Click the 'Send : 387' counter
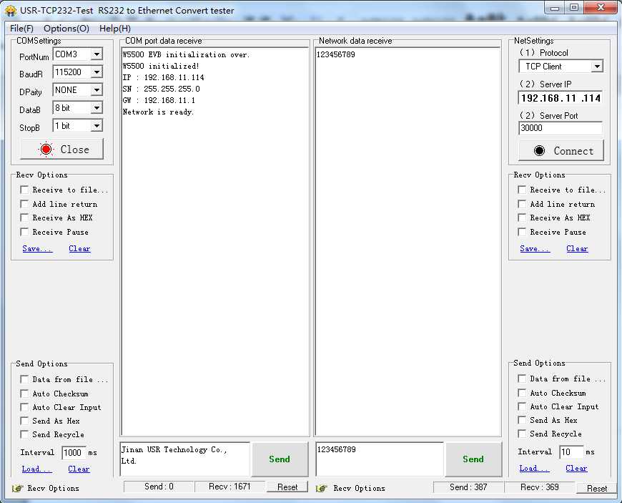Viewport: 622px width, 503px height. point(468,487)
